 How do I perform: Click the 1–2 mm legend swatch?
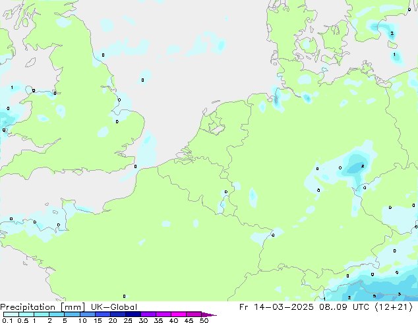(x=42, y=314)
